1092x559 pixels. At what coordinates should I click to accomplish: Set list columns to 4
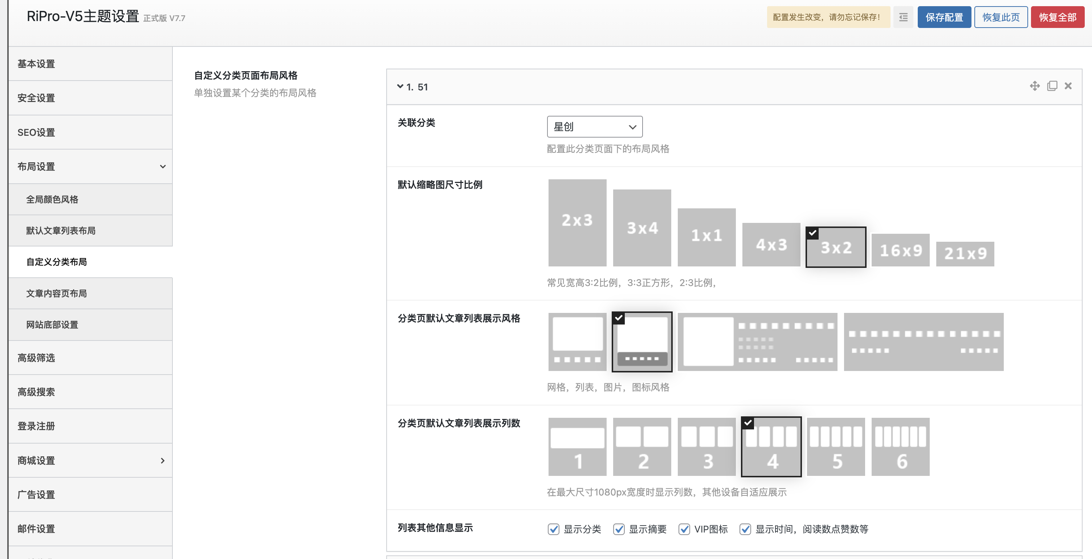pyautogui.click(x=771, y=447)
